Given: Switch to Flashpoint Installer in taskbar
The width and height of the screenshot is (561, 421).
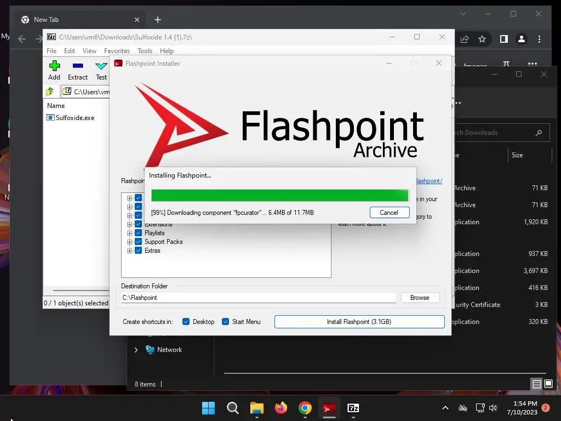Looking at the screenshot, I should (x=329, y=408).
